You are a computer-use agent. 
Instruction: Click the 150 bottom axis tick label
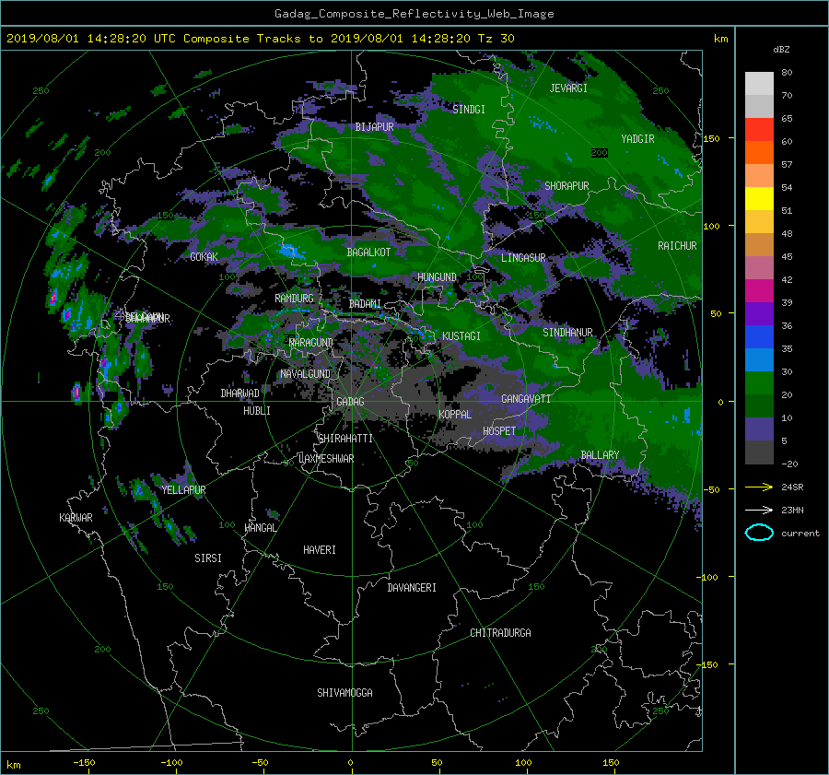(611, 763)
